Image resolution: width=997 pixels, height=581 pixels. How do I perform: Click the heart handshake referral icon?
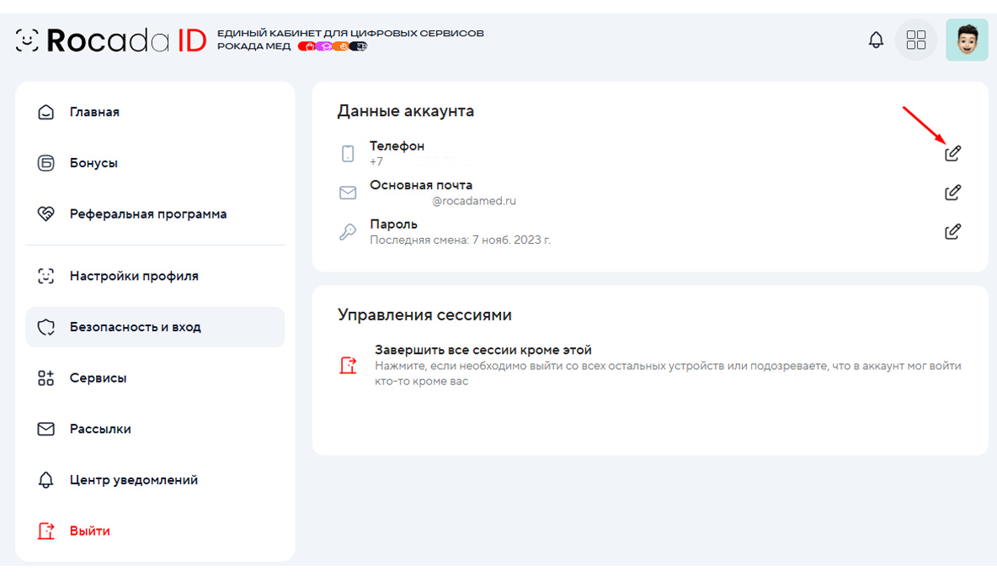coord(45,214)
